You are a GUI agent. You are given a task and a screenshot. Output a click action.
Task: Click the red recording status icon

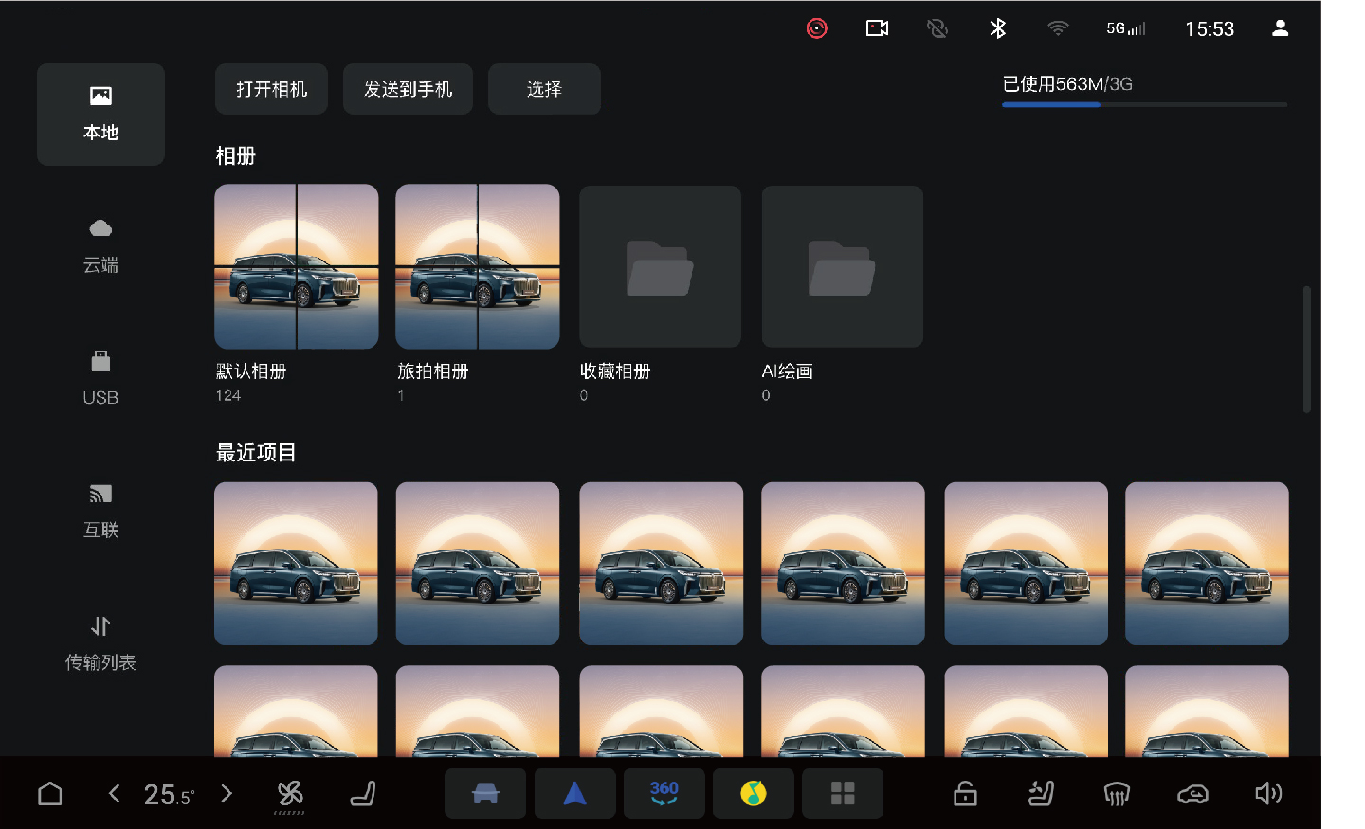click(817, 28)
